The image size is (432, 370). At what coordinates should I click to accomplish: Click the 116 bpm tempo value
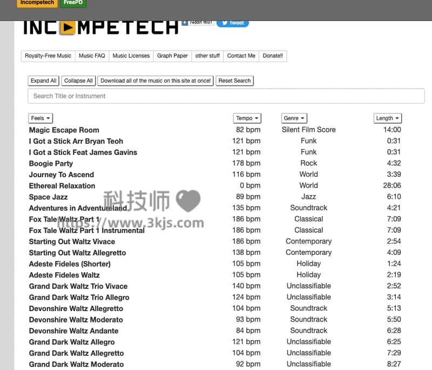[x=246, y=174]
